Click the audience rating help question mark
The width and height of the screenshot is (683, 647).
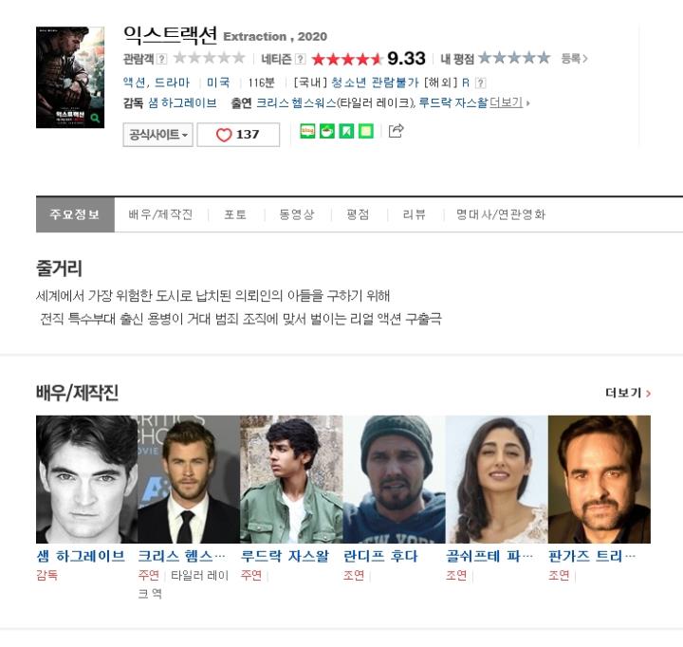(x=161, y=59)
